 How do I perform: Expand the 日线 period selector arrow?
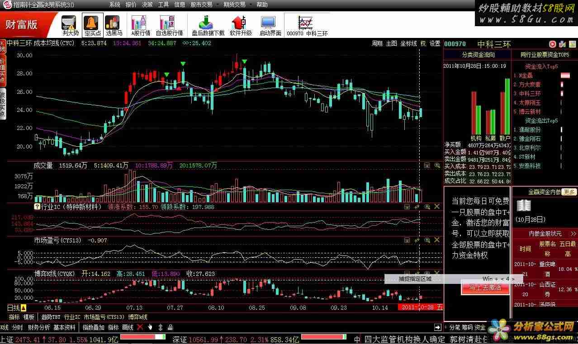[x=23, y=308]
